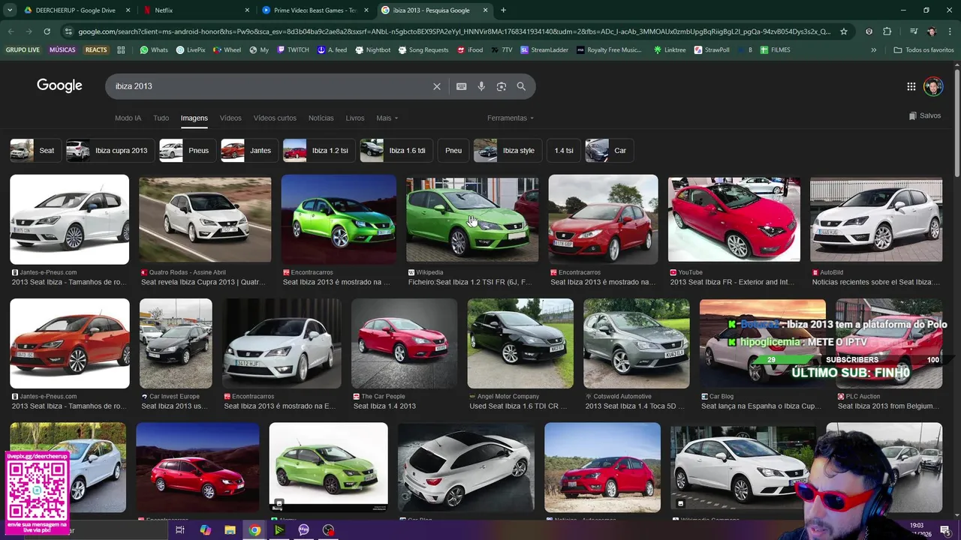The height and width of the screenshot is (540, 961).
Task: Open the Chrome tab search dropdown arrow
Action: coord(10,10)
